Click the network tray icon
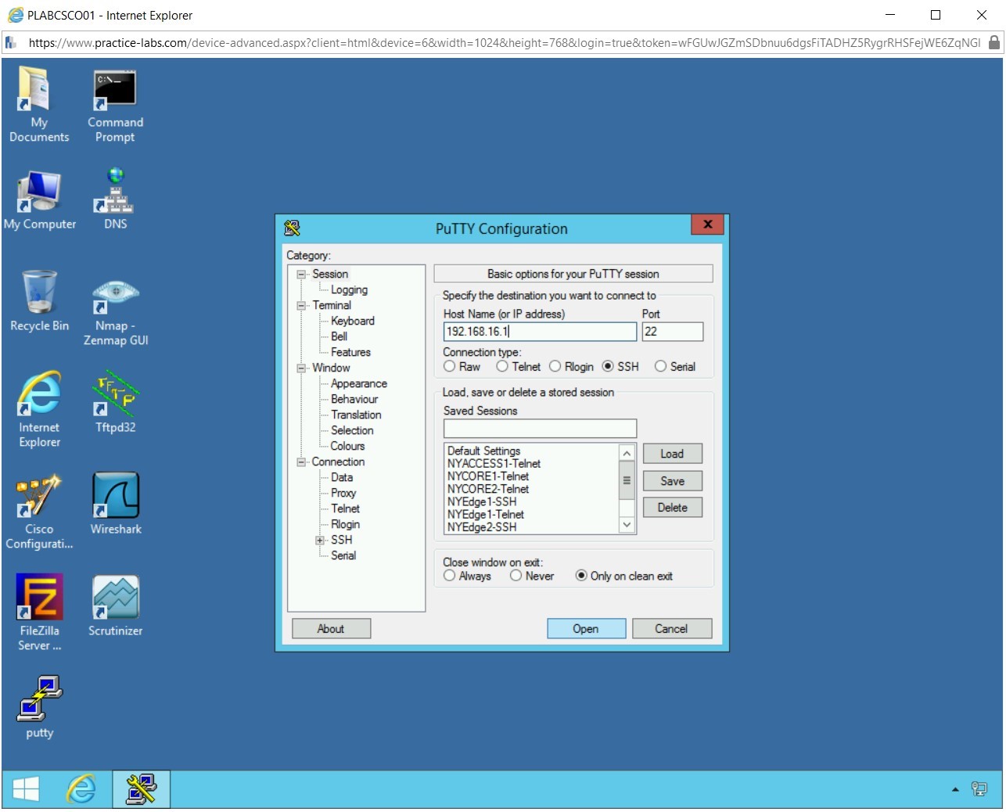1006x812 pixels. 979,789
